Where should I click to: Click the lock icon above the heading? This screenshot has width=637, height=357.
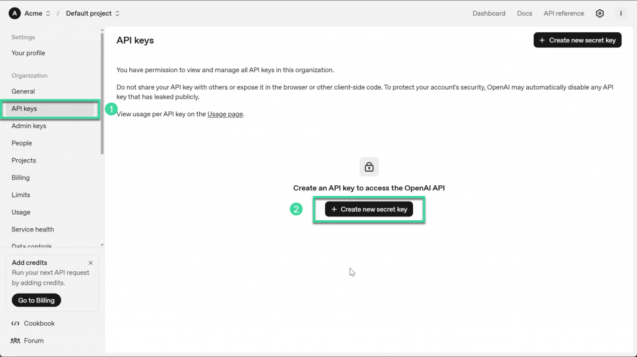point(369,167)
